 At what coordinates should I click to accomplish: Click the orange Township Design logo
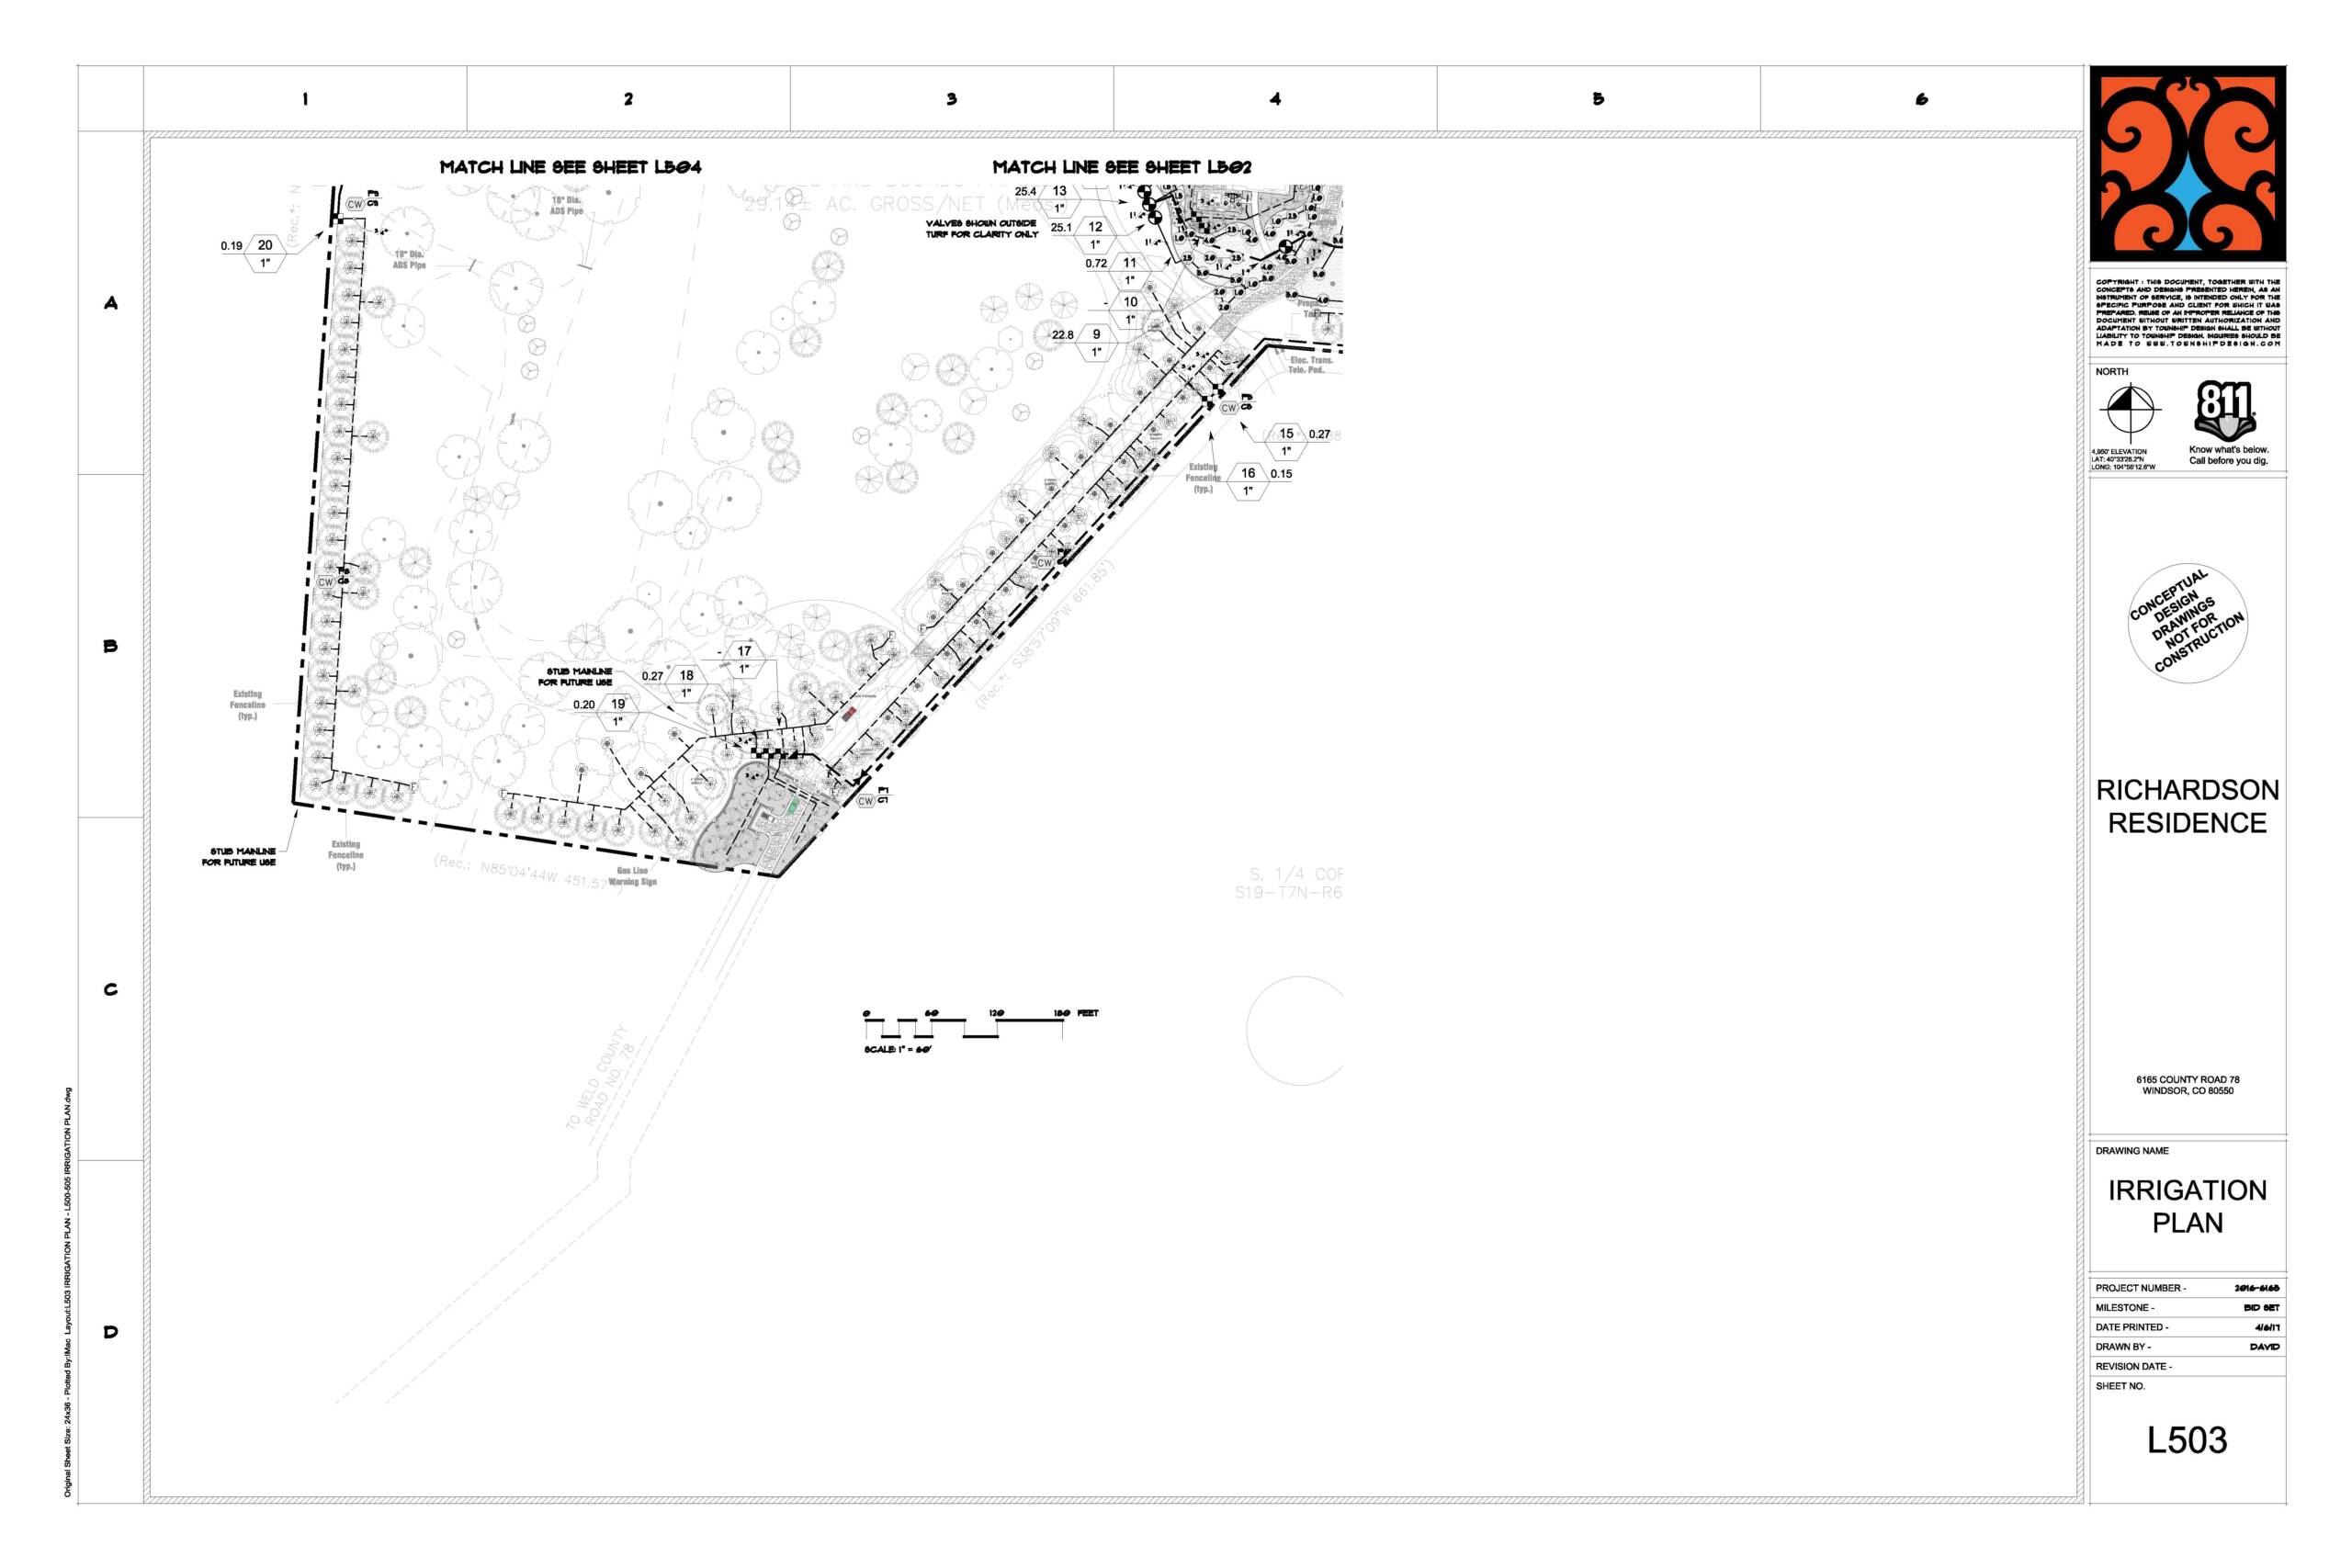click(2187, 163)
